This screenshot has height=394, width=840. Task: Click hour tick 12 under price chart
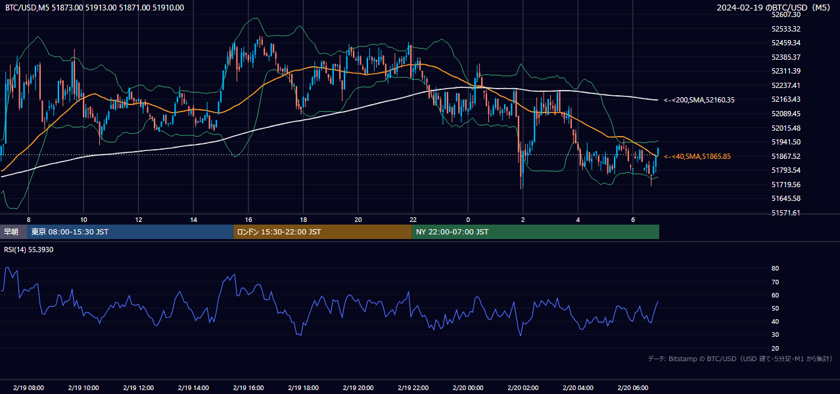click(x=138, y=219)
